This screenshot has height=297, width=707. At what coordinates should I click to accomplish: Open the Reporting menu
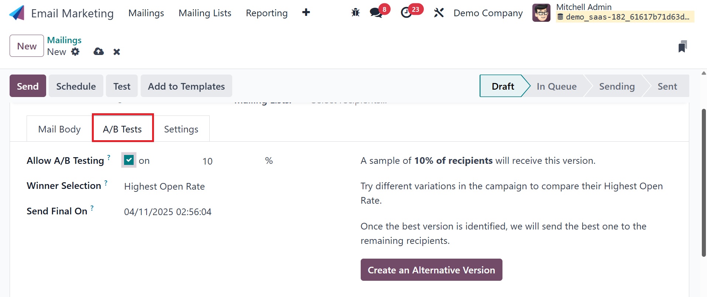pos(267,13)
